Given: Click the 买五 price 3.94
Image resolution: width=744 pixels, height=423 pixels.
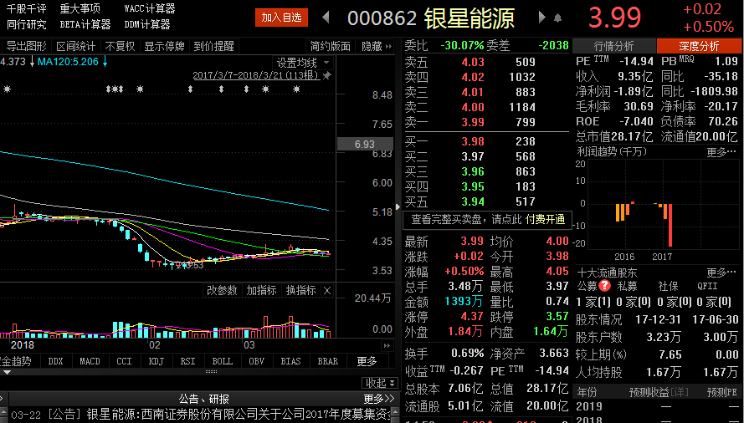Looking at the screenshot, I should (x=473, y=202).
